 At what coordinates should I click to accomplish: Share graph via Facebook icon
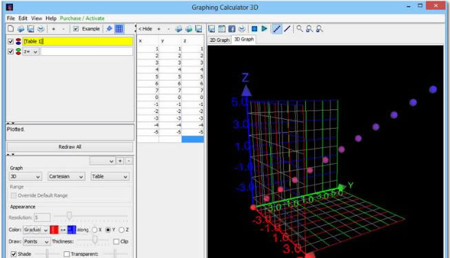click(232, 29)
